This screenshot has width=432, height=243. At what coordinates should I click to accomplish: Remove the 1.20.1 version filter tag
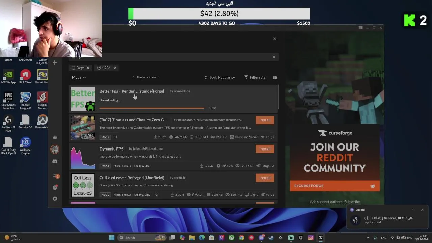(x=114, y=68)
